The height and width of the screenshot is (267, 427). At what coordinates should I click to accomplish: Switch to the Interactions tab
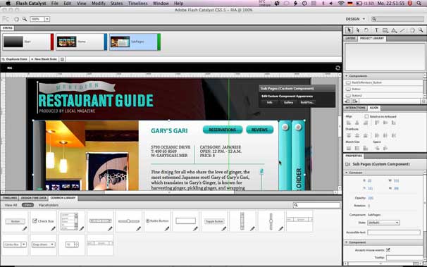[x=355, y=108]
